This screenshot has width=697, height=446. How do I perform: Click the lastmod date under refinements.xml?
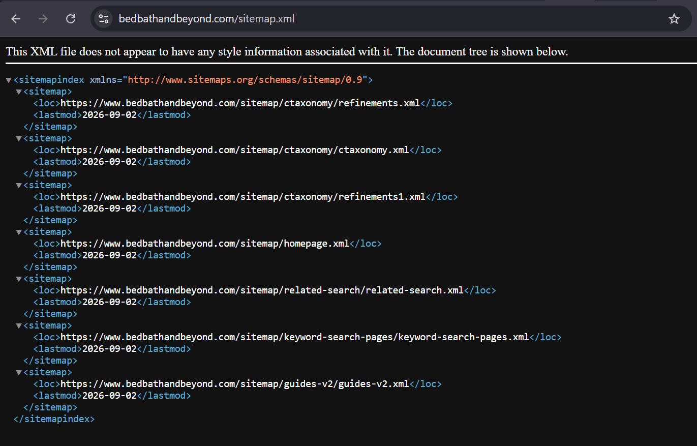109,115
